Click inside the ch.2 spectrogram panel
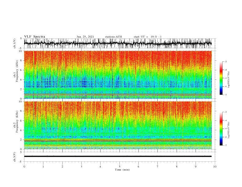Viewport: 242px width, 187px height. tap(118, 125)
